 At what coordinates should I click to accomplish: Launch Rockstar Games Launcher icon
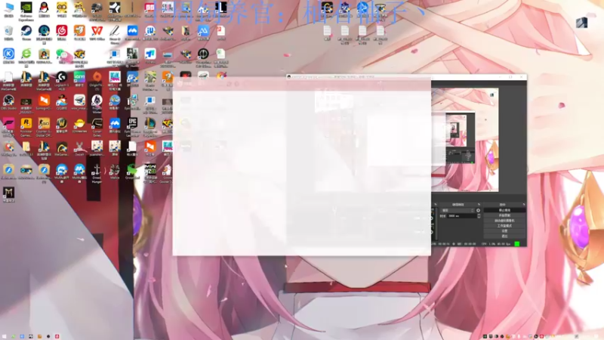(26, 126)
